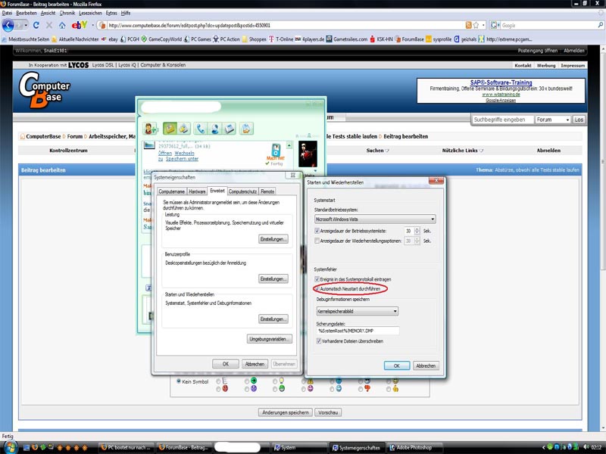Open Standardbetriebssystem dropdown Microsoft Windows Vista
606x454 pixels.
coord(375,219)
